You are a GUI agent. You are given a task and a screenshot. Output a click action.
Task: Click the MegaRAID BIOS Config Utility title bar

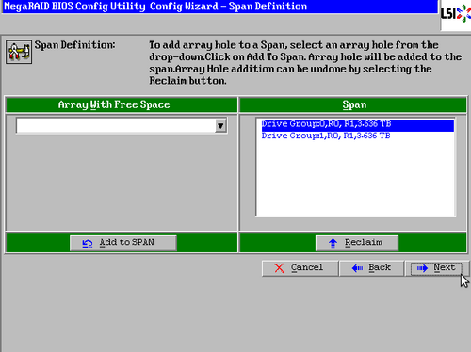point(219,7)
